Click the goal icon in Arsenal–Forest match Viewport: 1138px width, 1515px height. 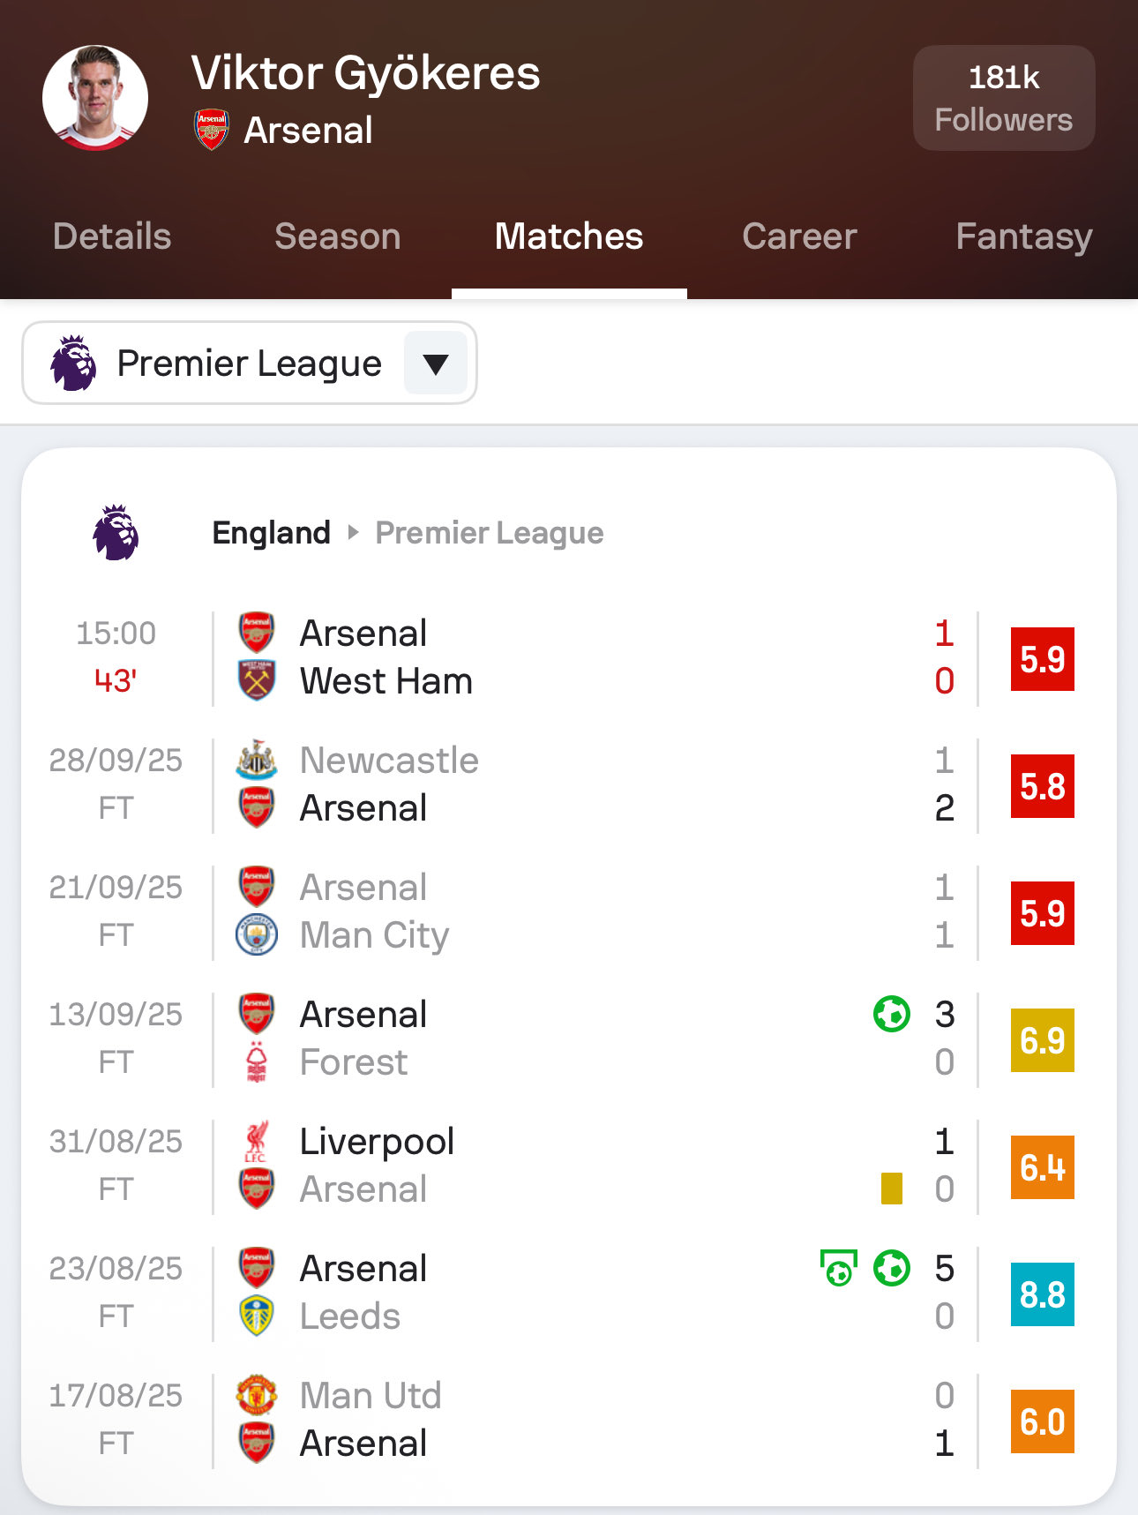891,1014
